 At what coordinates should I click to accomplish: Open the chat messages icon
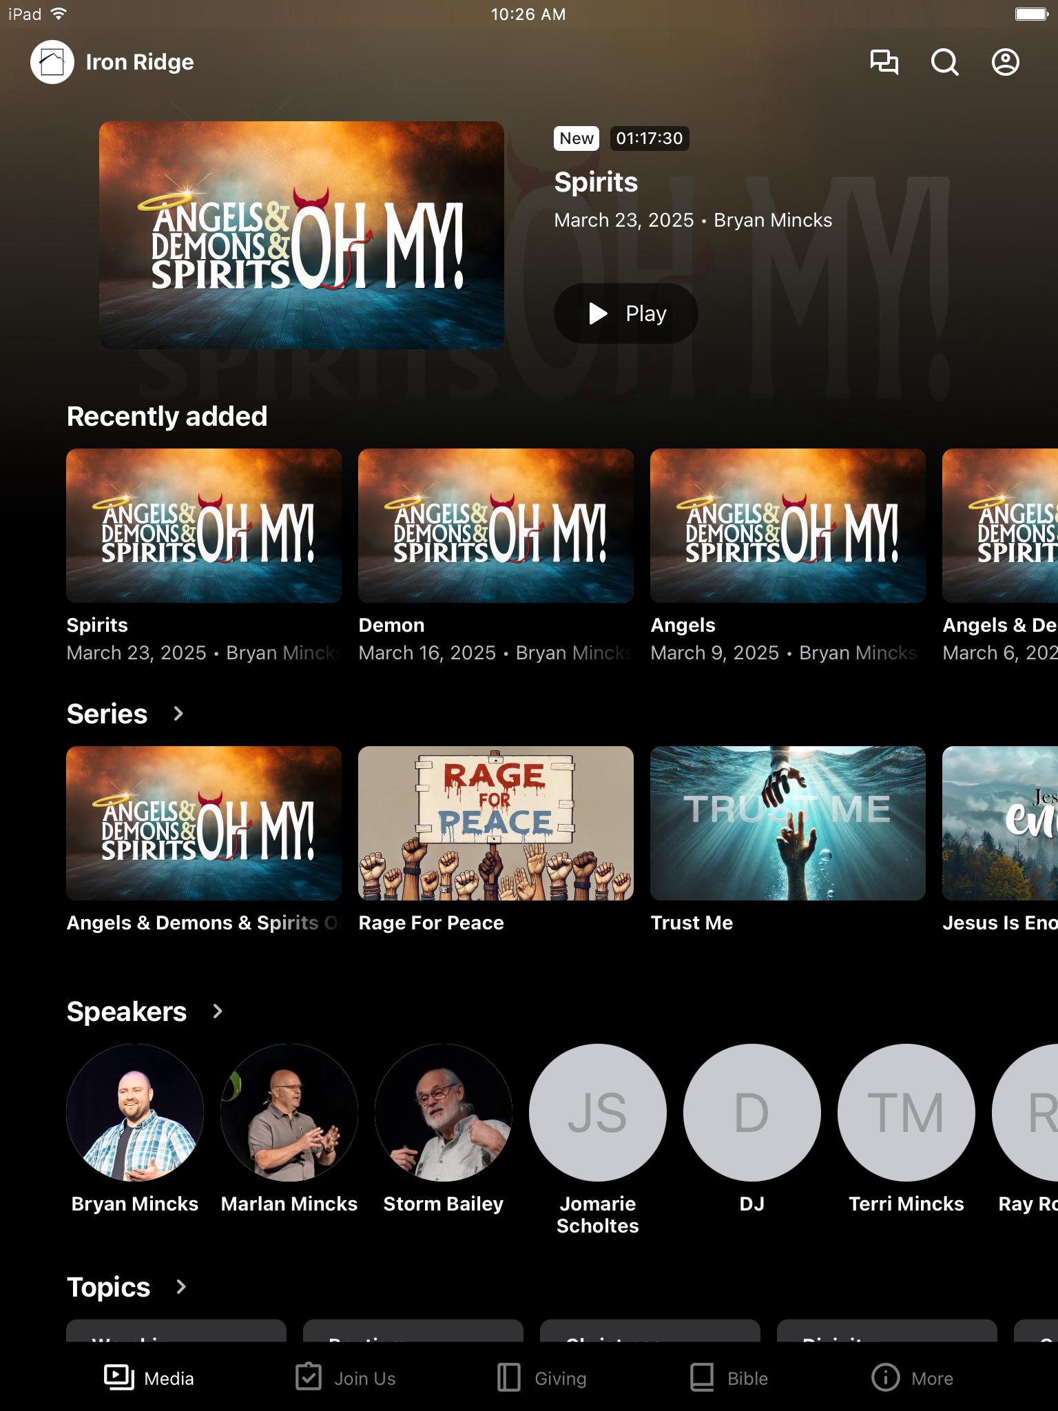[x=884, y=62]
